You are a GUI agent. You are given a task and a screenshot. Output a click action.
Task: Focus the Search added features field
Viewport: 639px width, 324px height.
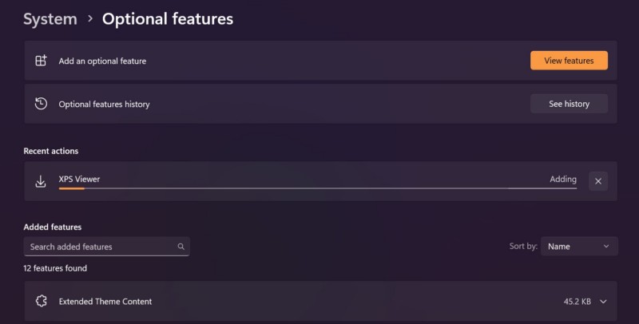point(100,247)
